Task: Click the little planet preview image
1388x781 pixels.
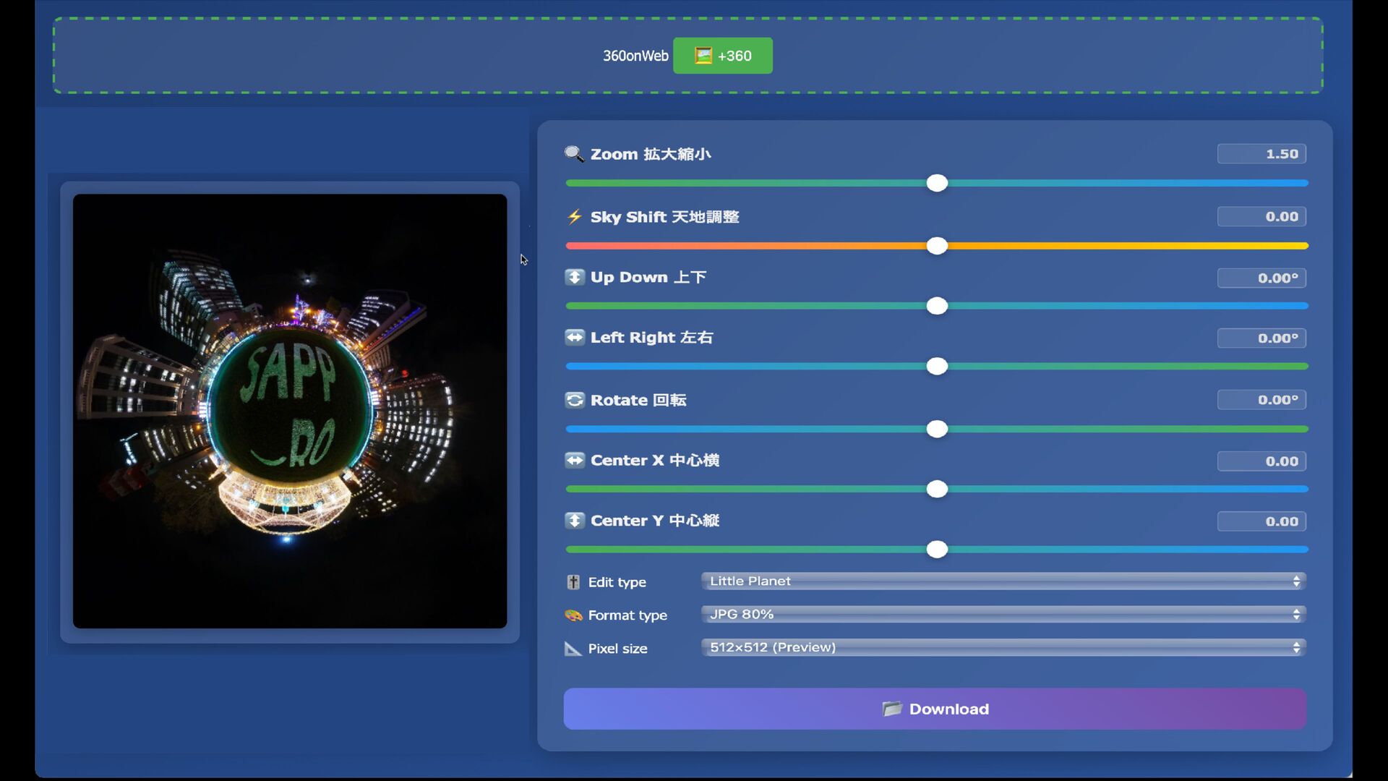Action: pos(290,411)
